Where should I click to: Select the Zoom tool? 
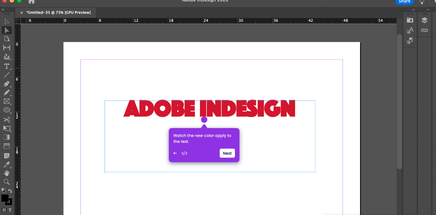click(7, 182)
